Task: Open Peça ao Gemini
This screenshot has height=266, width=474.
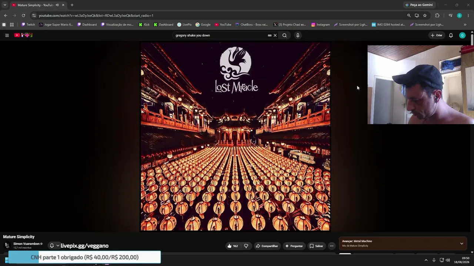Action: tap(419, 5)
